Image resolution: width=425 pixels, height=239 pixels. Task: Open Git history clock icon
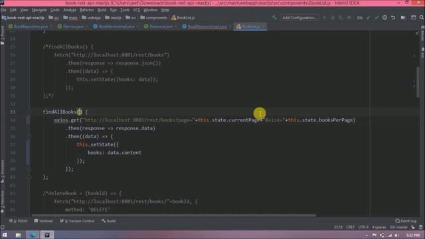click(x=384, y=18)
